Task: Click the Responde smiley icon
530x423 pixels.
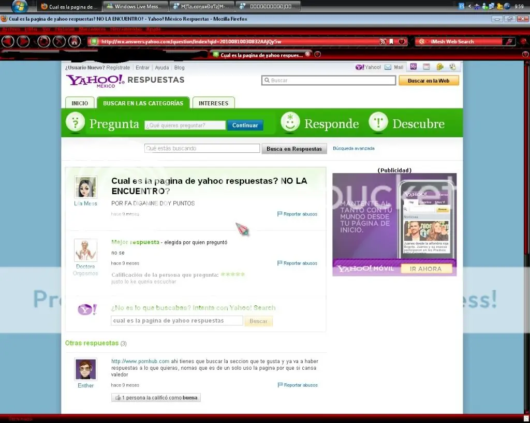Action: point(290,122)
